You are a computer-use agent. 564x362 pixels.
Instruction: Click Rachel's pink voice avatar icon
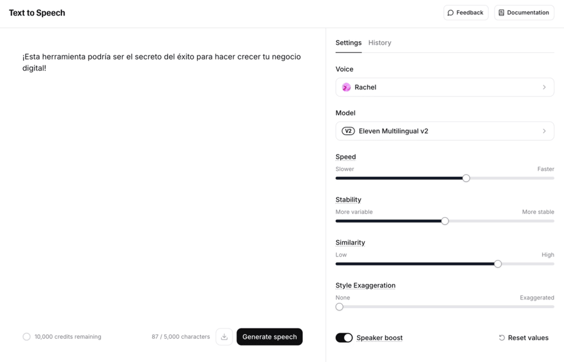pos(346,87)
